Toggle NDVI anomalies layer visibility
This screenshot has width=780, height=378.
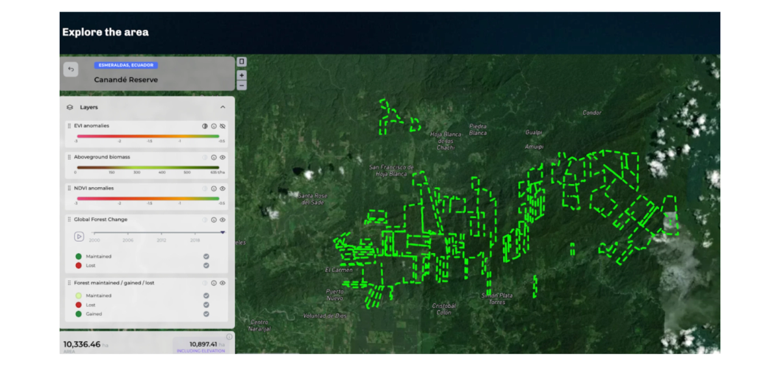pos(222,188)
